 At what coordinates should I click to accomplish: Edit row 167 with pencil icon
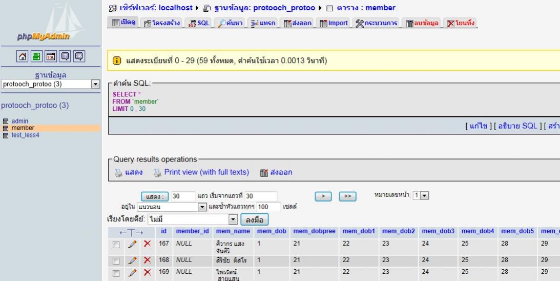pos(133,244)
